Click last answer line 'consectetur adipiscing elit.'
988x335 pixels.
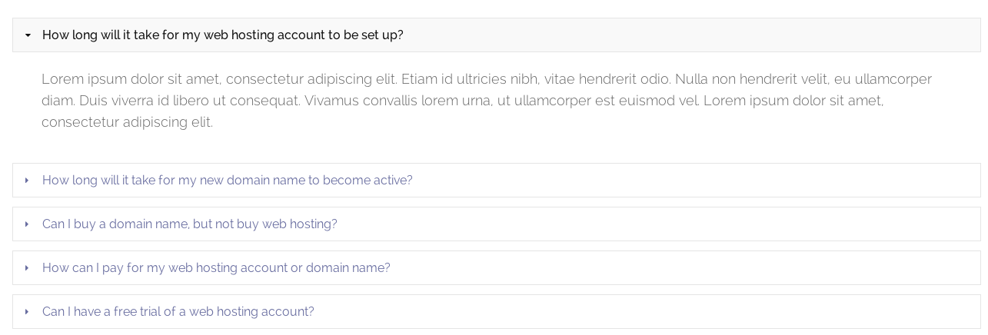pyautogui.click(x=127, y=122)
